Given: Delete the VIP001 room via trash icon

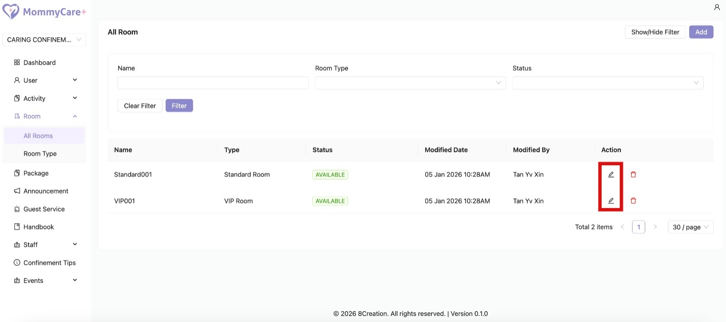Looking at the screenshot, I should (633, 201).
